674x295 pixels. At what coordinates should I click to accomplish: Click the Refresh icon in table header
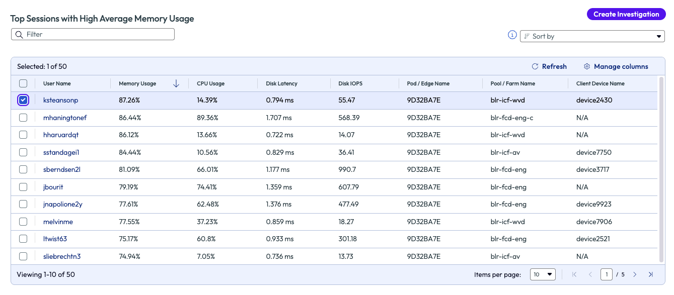[x=535, y=66]
